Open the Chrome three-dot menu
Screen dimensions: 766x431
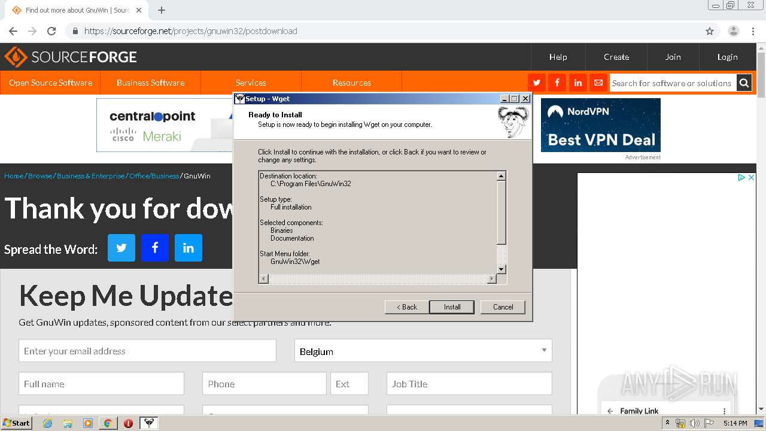[753, 31]
